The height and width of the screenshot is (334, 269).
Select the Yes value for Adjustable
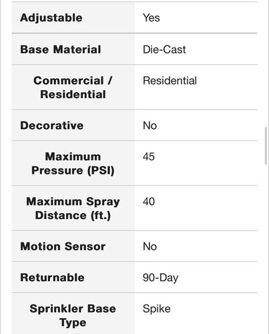(x=152, y=18)
